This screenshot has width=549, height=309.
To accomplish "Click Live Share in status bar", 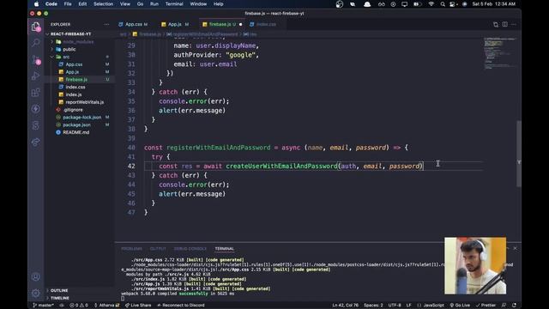I will click(x=138, y=306).
